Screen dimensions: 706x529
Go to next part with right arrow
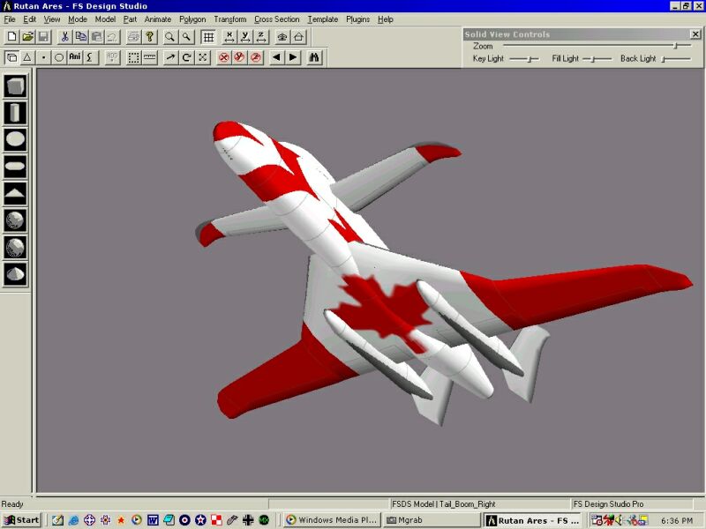pyautogui.click(x=293, y=57)
